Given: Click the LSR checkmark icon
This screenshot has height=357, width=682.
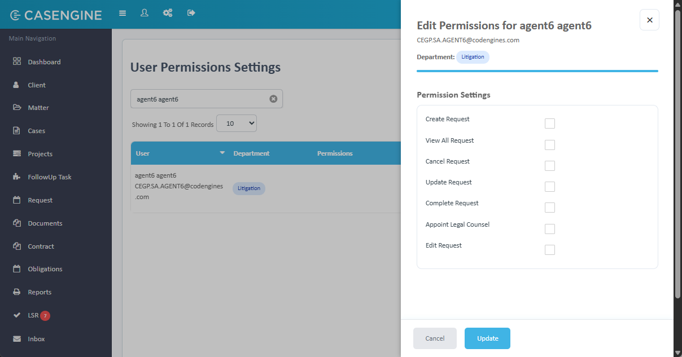Looking at the screenshot, I should click(x=17, y=315).
